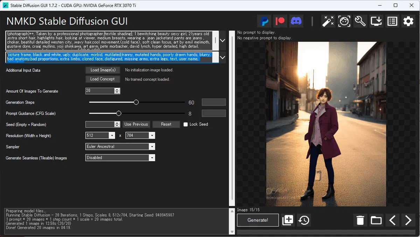Open the face restoration options icon
The image size is (420, 237).
344,21
